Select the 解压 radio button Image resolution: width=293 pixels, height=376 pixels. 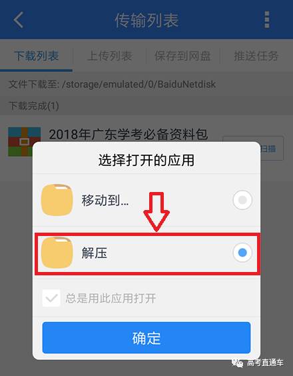(x=242, y=253)
